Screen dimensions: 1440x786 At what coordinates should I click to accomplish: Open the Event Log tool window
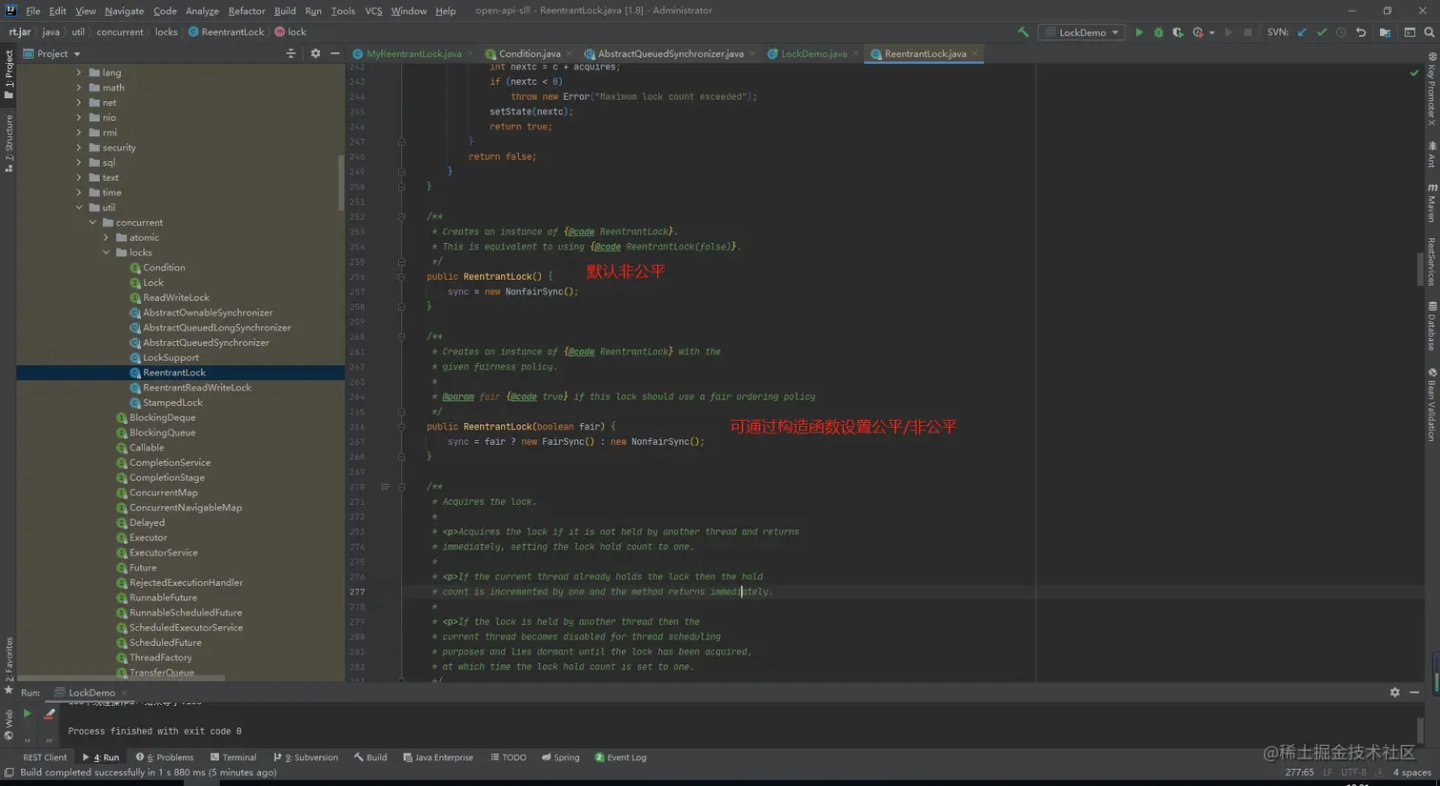[620, 757]
